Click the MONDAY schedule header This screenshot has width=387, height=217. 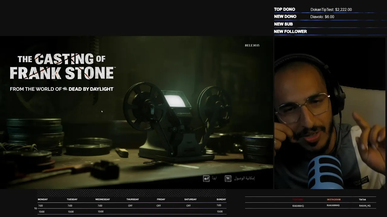click(x=43, y=199)
